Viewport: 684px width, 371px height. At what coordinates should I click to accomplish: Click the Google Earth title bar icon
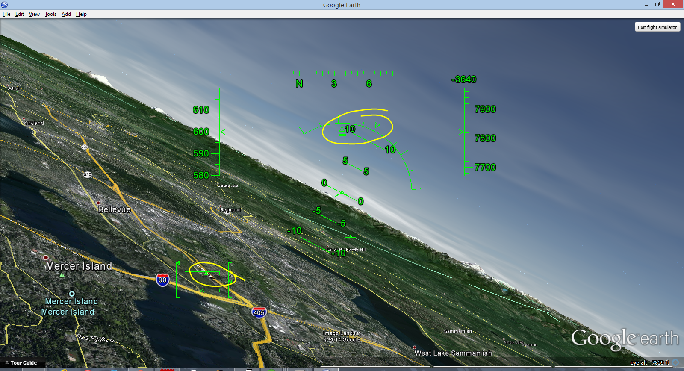(x=4, y=5)
